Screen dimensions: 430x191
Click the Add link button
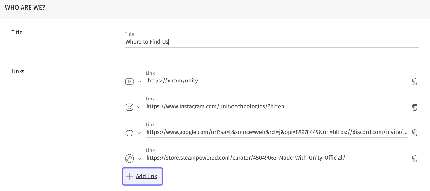click(x=146, y=176)
